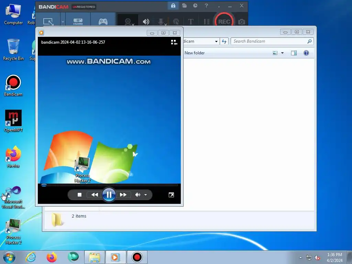352x264 pixels.
Task: Select HDMI device recording mode in Bandicam
Action: click(78, 22)
